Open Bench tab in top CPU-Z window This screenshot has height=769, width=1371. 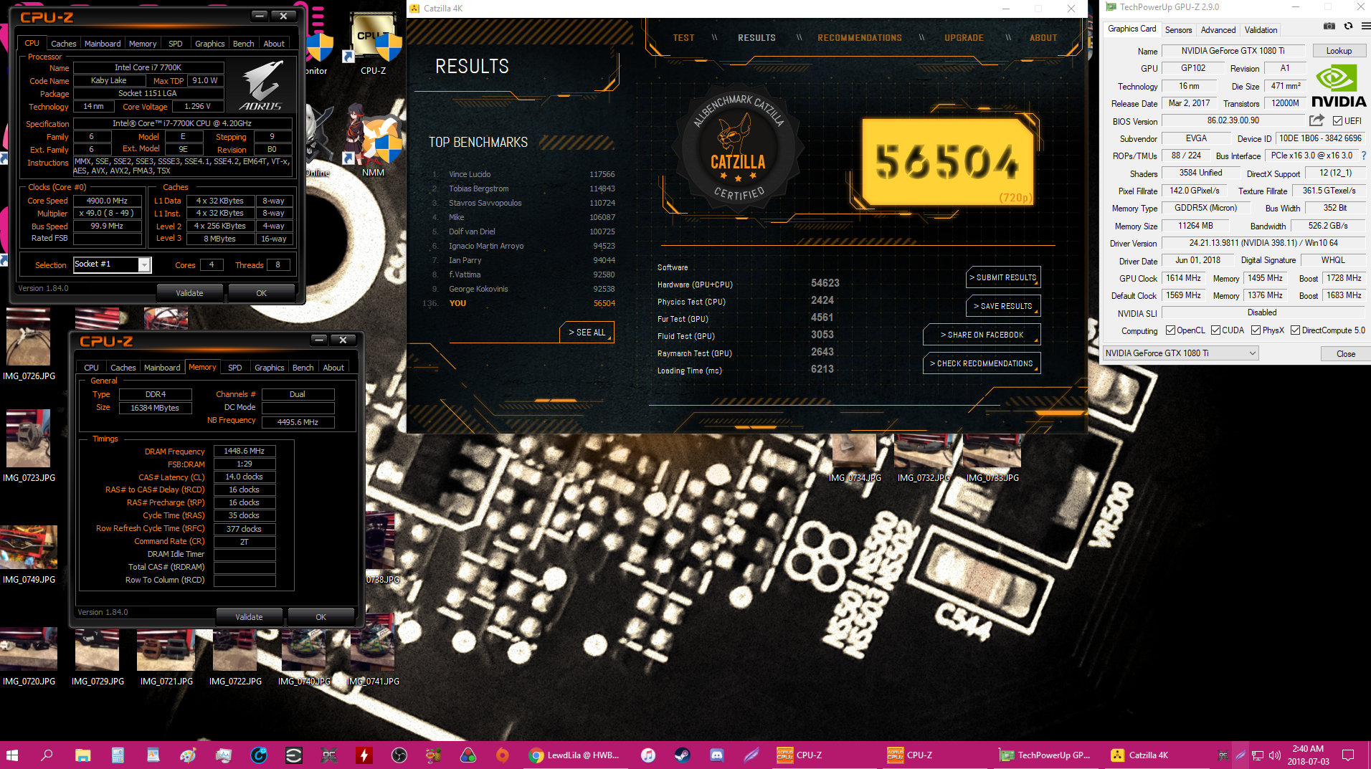point(243,43)
